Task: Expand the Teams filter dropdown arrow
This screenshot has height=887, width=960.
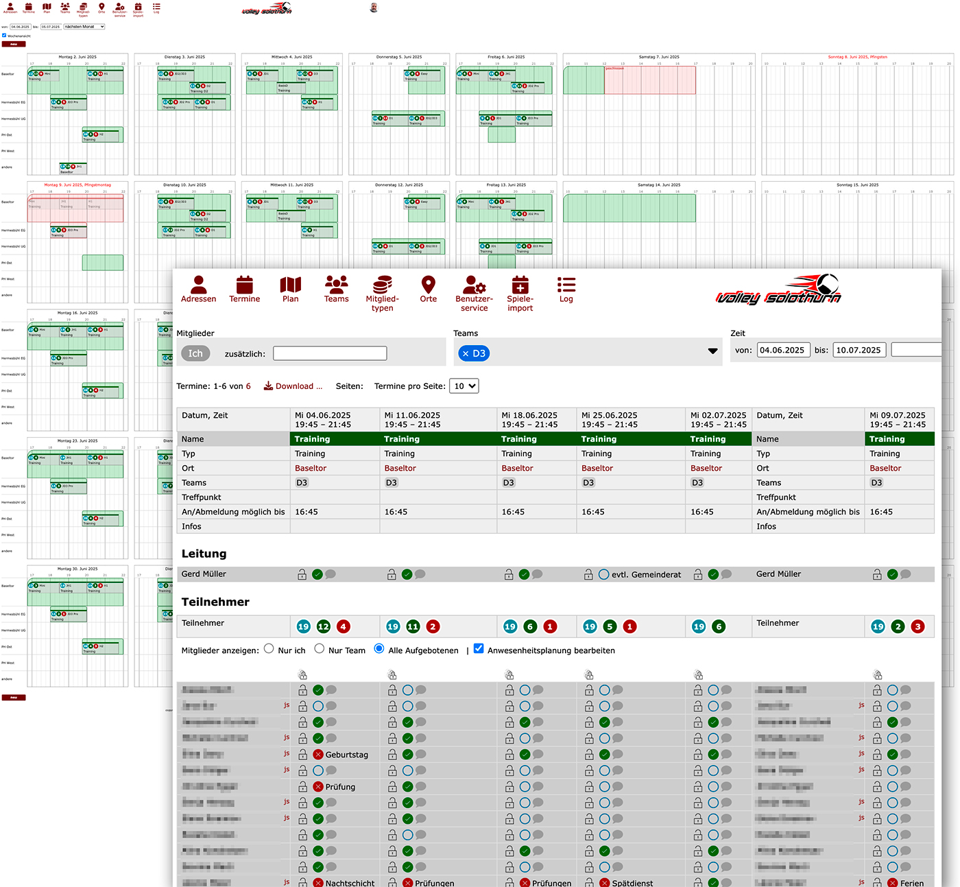Action: click(712, 351)
